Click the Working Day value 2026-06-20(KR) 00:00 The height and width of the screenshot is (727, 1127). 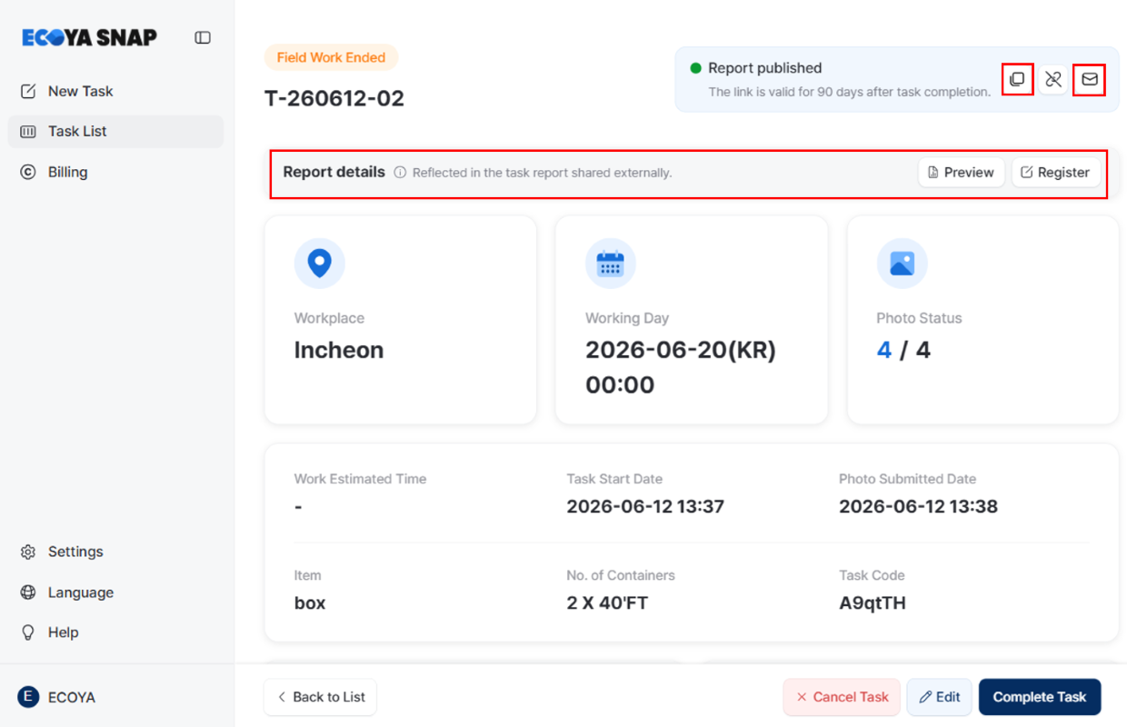pos(681,367)
